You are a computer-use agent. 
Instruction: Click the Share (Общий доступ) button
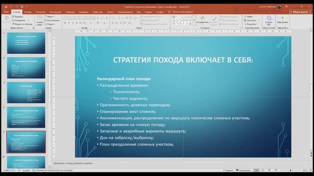pos(300,12)
